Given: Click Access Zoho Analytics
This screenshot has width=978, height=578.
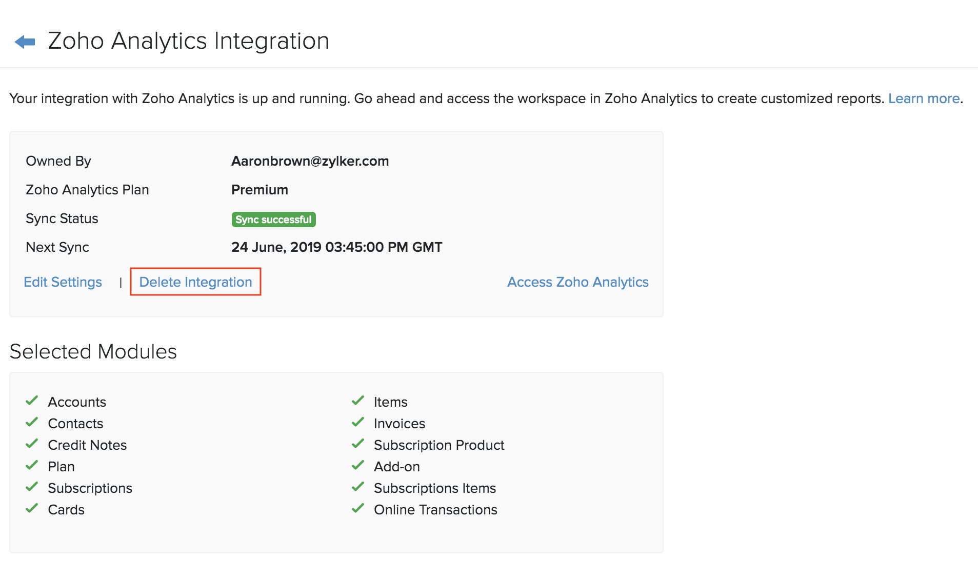Looking at the screenshot, I should pos(577,282).
